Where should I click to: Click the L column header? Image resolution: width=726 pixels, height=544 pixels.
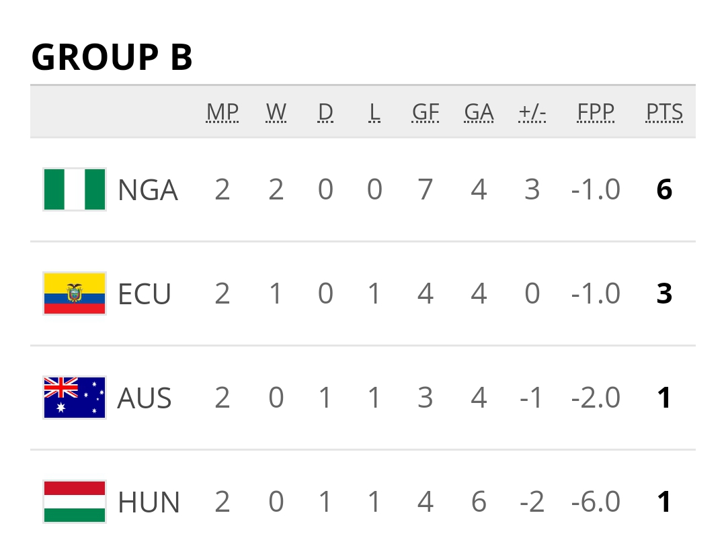pos(374,112)
